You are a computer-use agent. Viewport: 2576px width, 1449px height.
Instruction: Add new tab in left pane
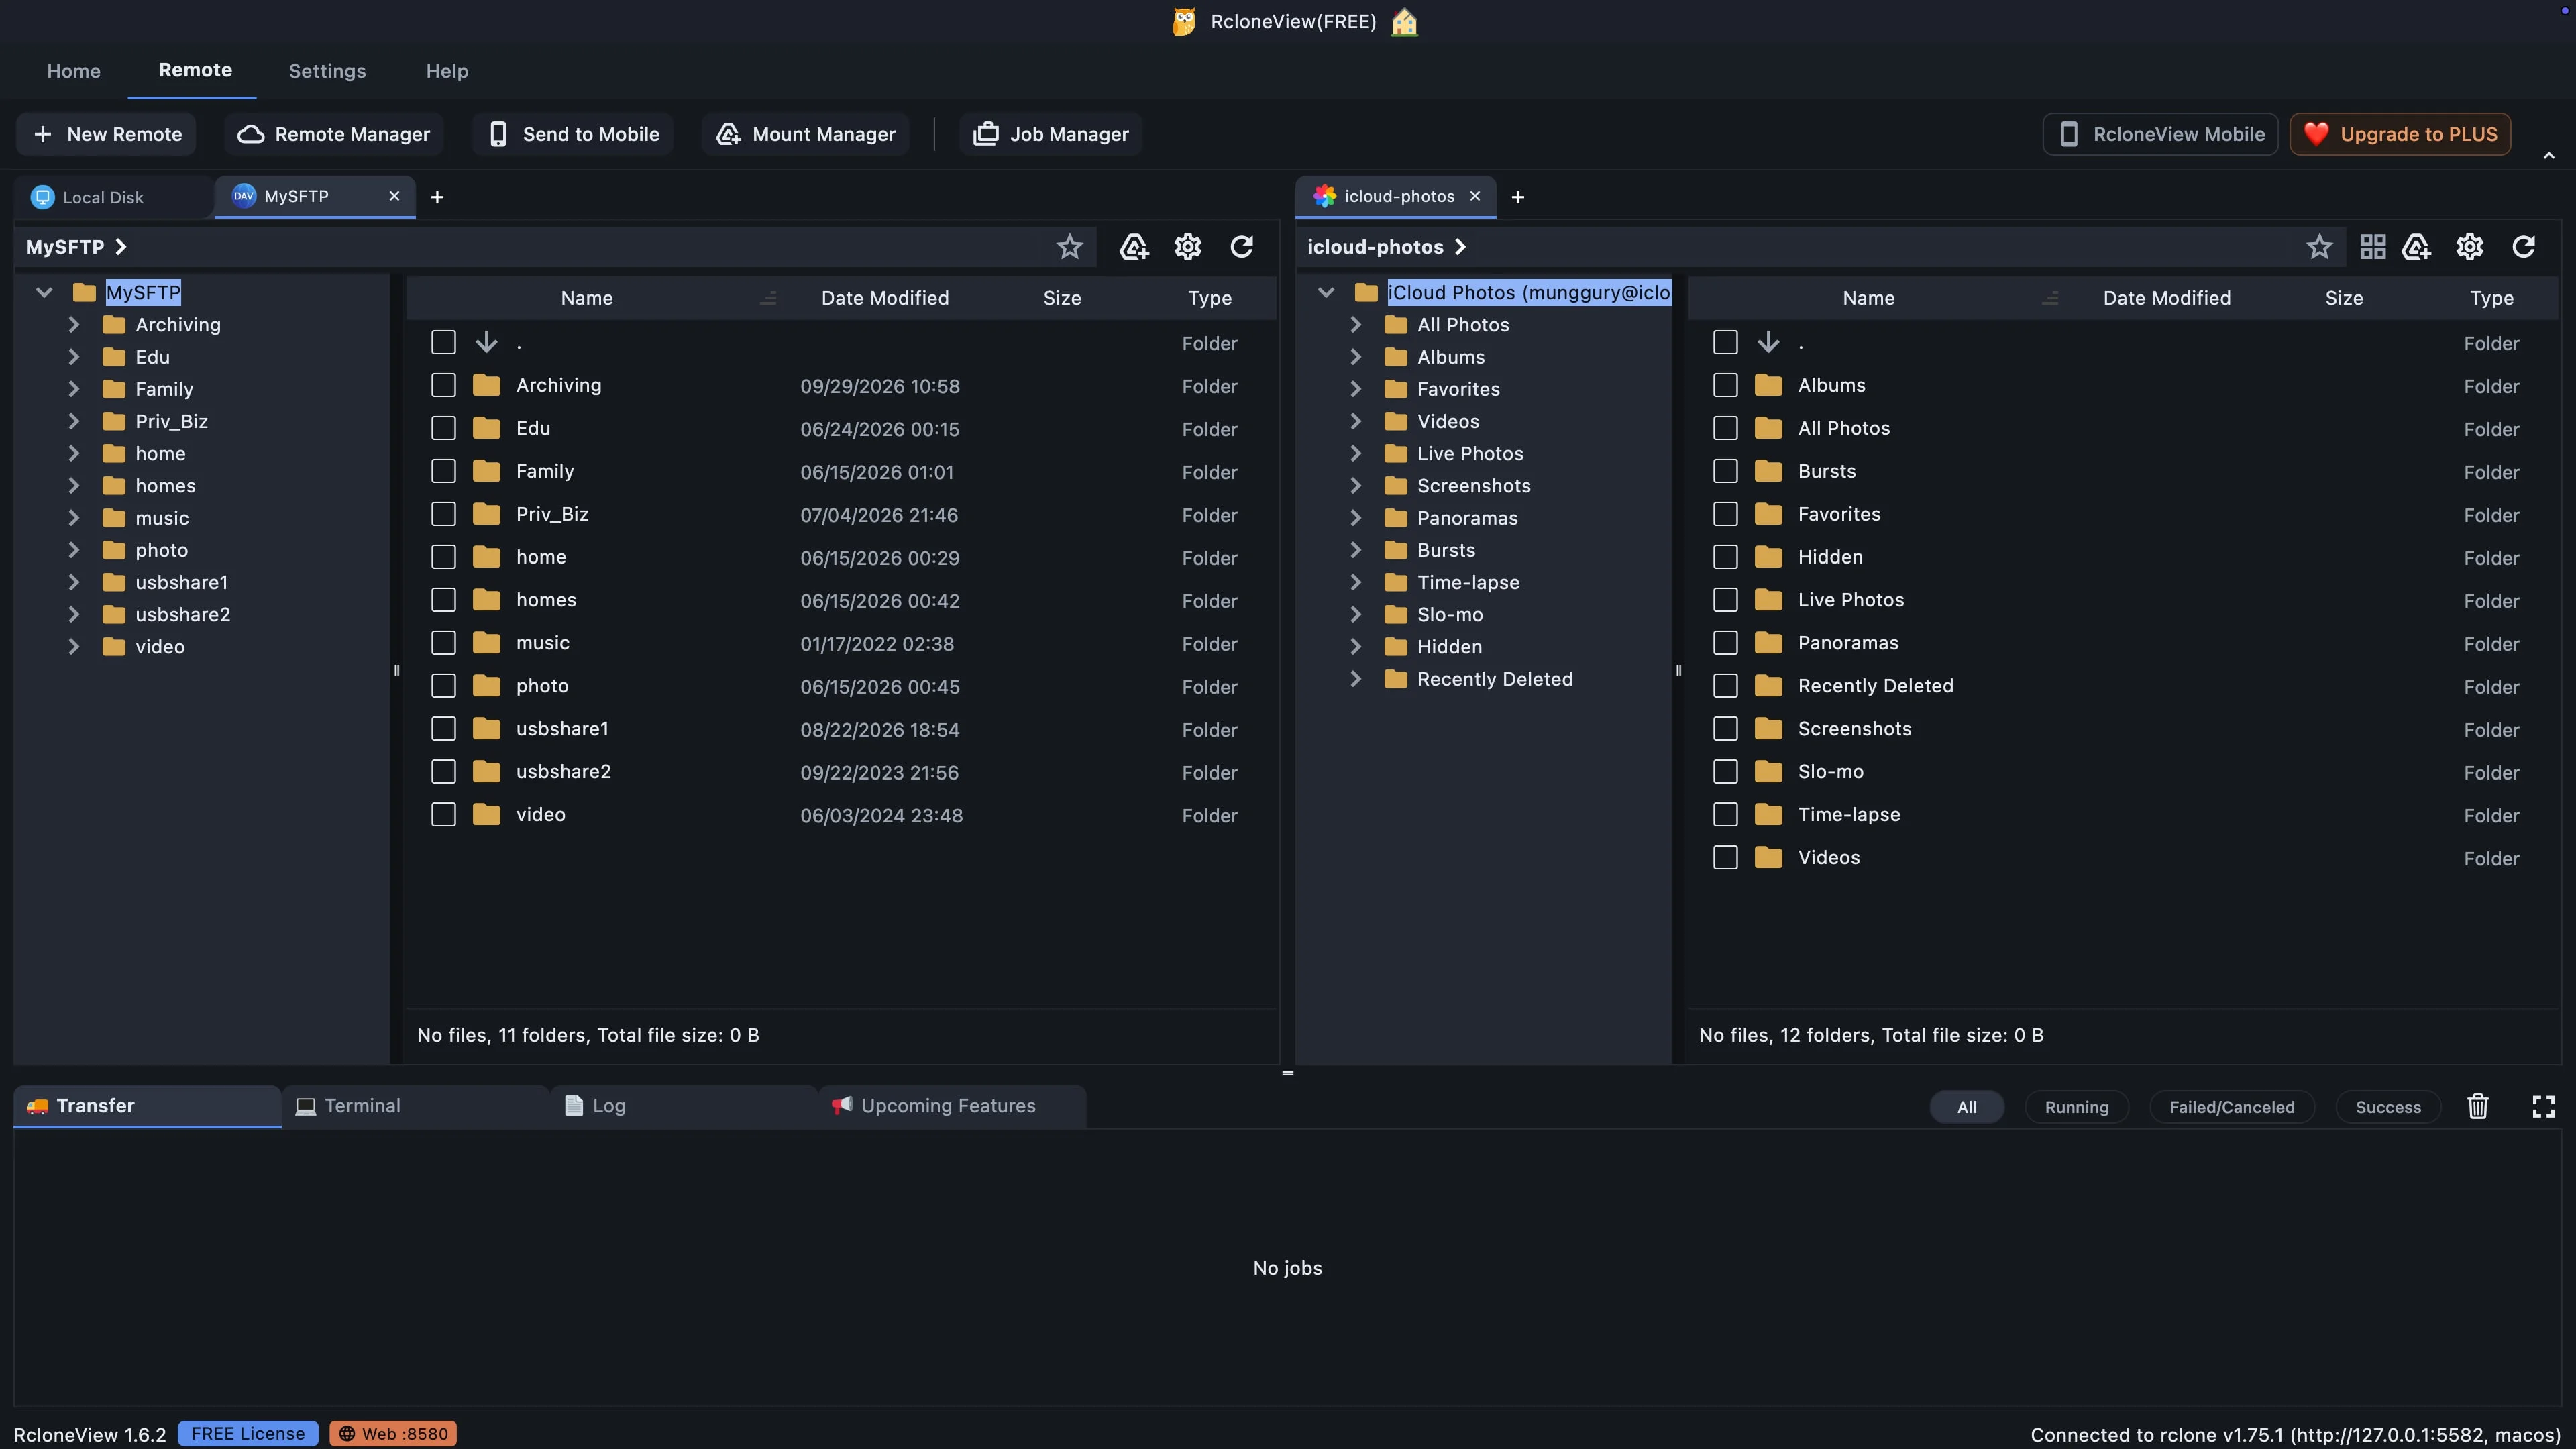coord(437,197)
